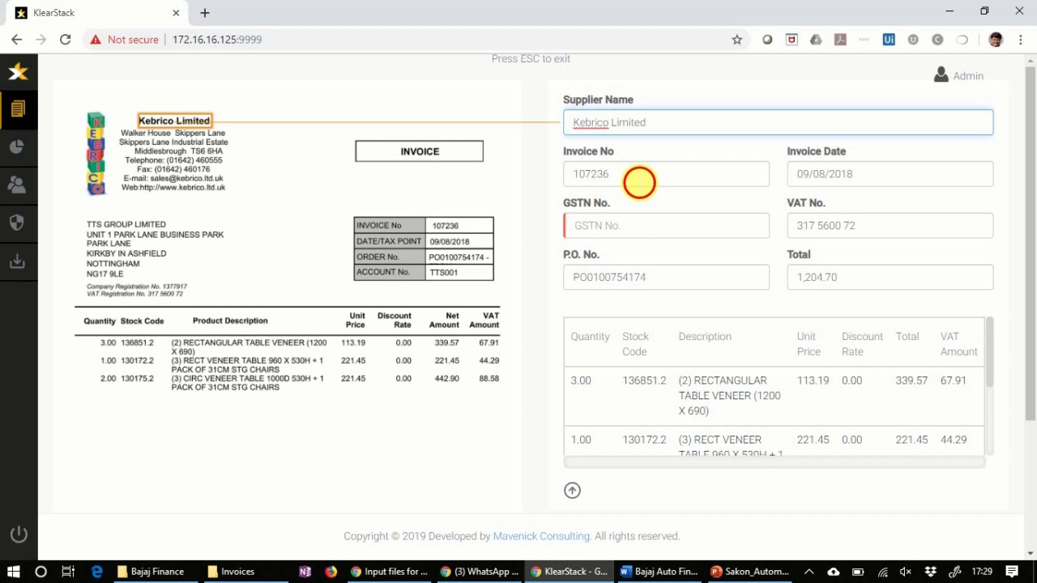Click 'Kebrico Limited' highlighted on invoice
This screenshot has height=583, width=1037.
[x=174, y=121]
